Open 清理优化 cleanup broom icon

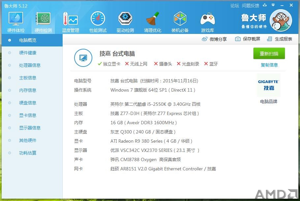pos(153,22)
